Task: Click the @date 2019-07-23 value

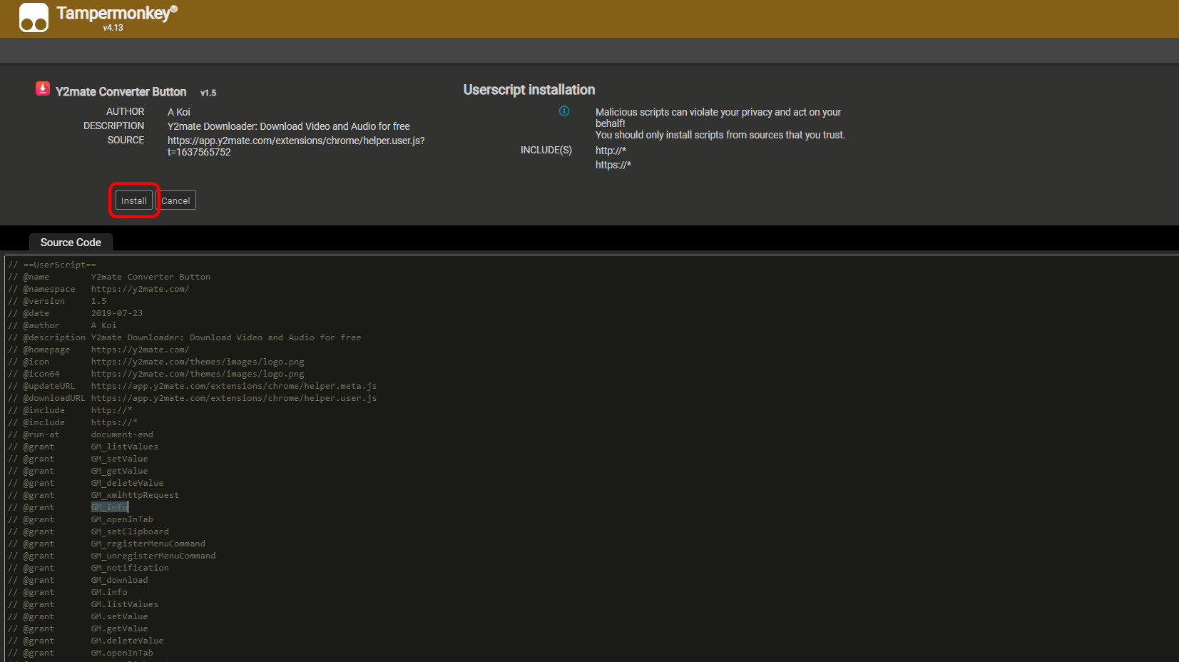Action: 117,313
